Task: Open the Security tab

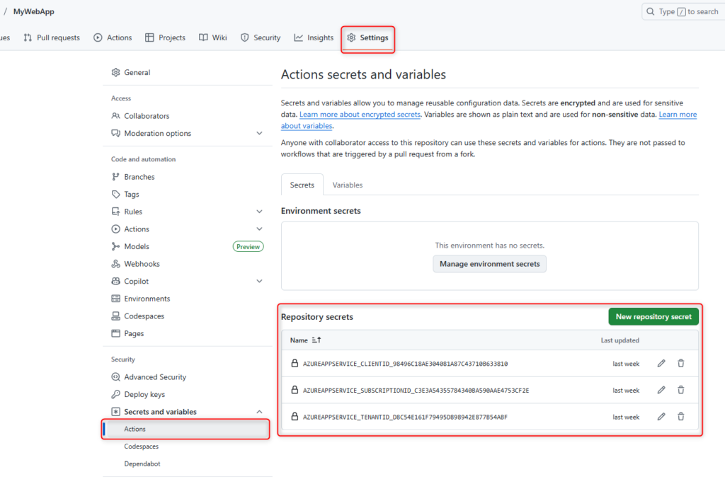Action: [x=261, y=38]
